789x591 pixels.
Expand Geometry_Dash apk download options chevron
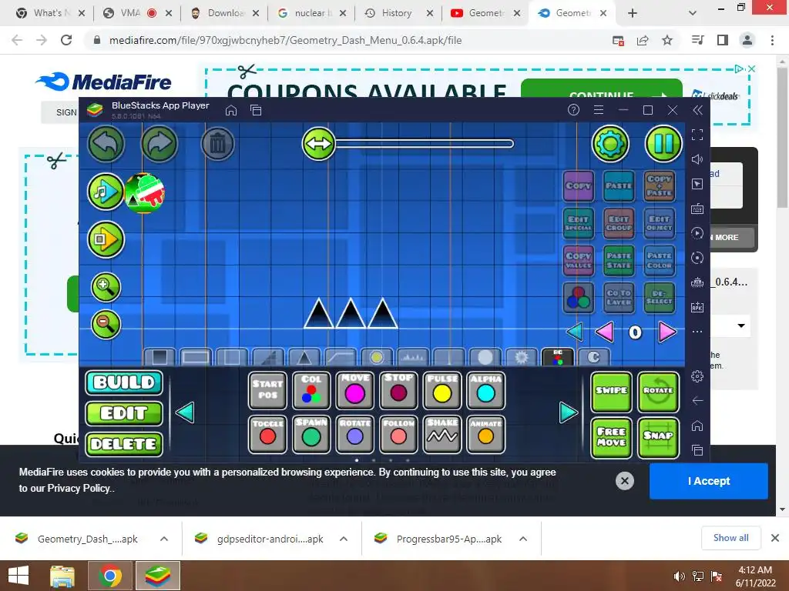pyautogui.click(x=164, y=539)
